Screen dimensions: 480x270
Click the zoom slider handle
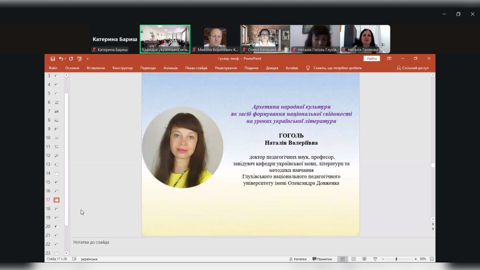pyautogui.click(x=396, y=259)
